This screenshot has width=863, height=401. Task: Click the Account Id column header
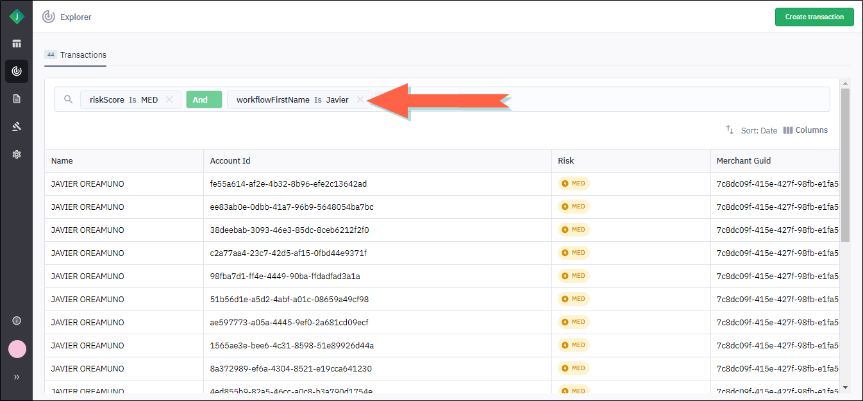[231, 161]
